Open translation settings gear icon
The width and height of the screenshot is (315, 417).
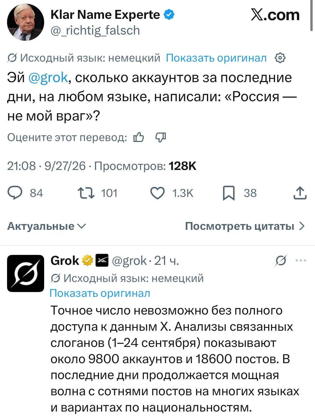pos(280,58)
